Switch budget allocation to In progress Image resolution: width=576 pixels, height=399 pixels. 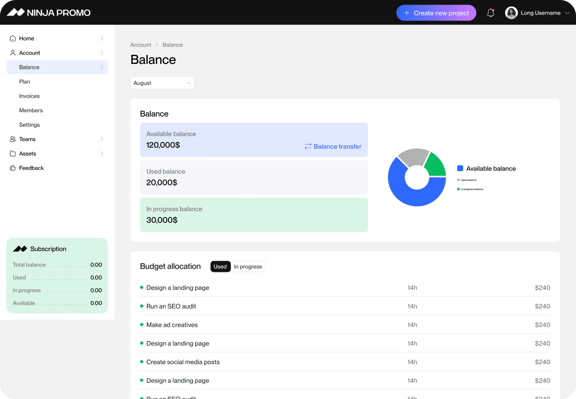coord(248,267)
